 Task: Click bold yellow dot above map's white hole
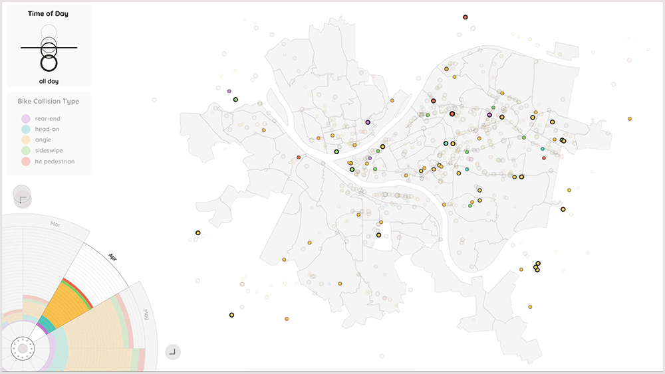(379, 235)
